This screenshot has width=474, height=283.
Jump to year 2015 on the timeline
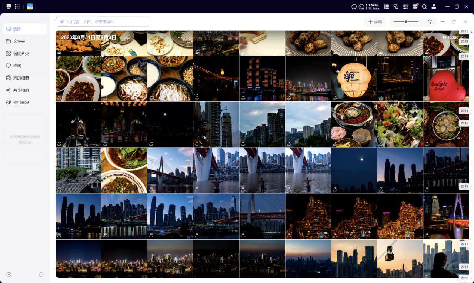[x=464, y=244]
